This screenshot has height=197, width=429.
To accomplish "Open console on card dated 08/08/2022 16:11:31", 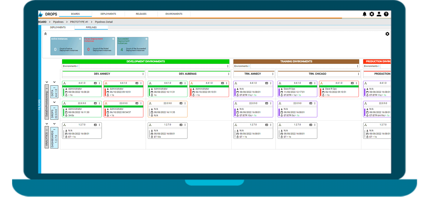I will [181, 83].
